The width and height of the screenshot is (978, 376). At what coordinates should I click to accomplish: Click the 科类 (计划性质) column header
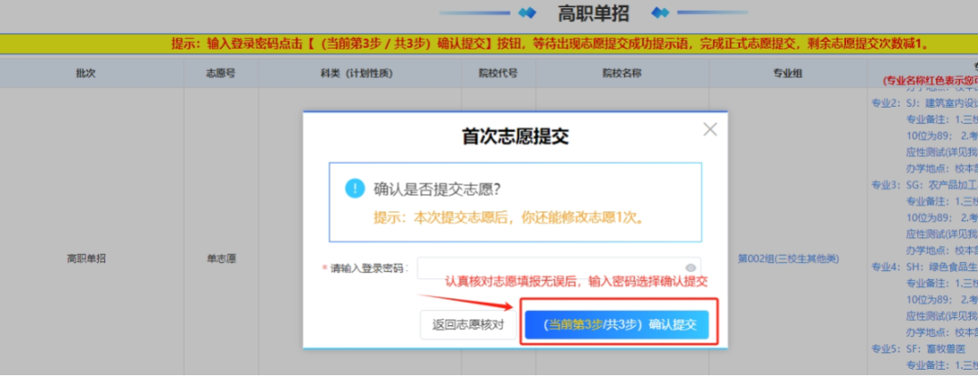(x=360, y=73)
